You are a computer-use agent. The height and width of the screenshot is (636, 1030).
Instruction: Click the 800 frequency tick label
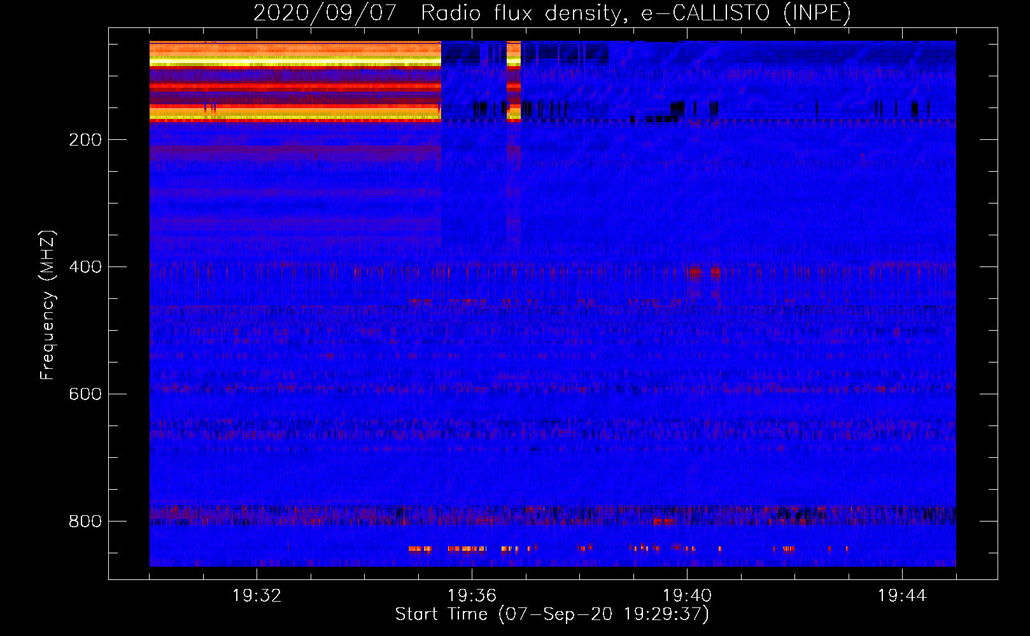point(85,522)
